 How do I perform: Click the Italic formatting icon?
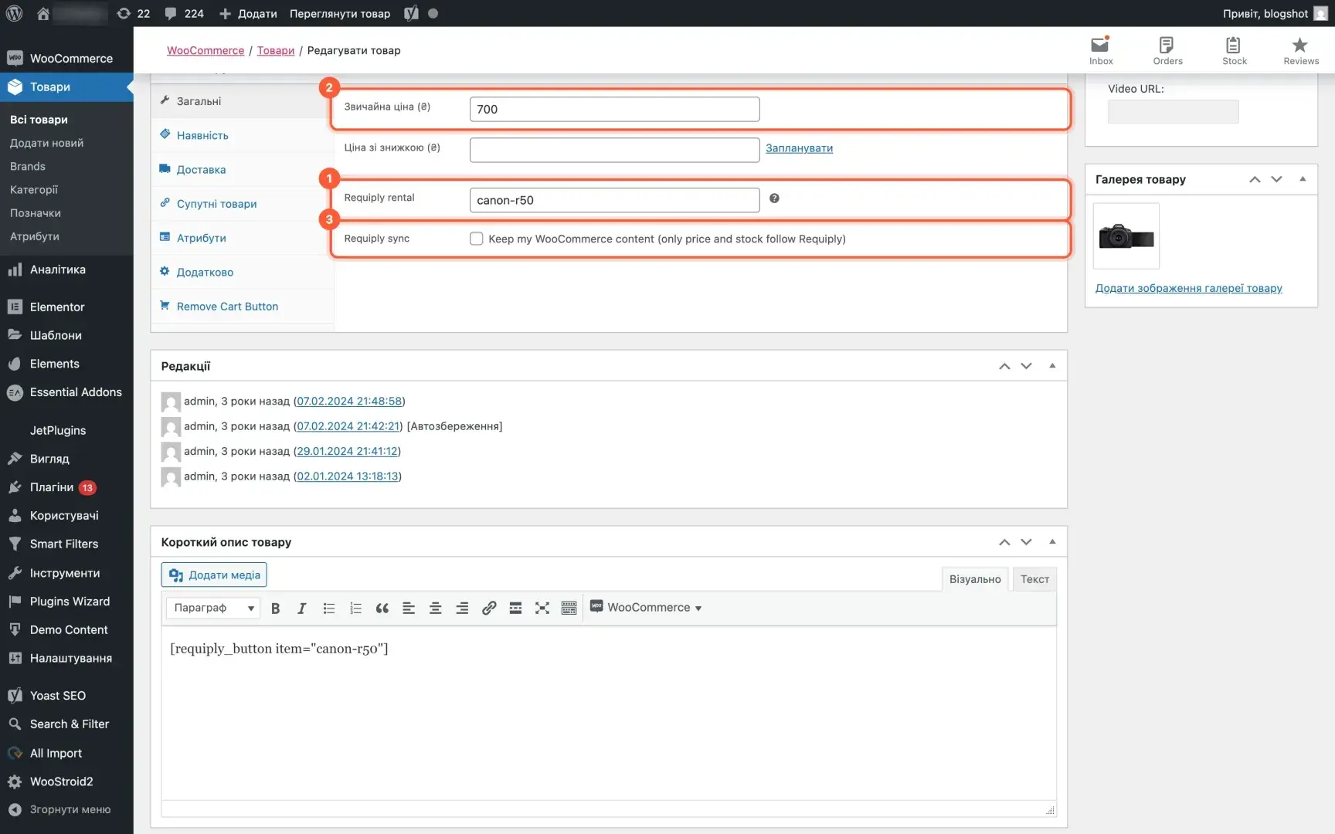(x=301, y=608)
